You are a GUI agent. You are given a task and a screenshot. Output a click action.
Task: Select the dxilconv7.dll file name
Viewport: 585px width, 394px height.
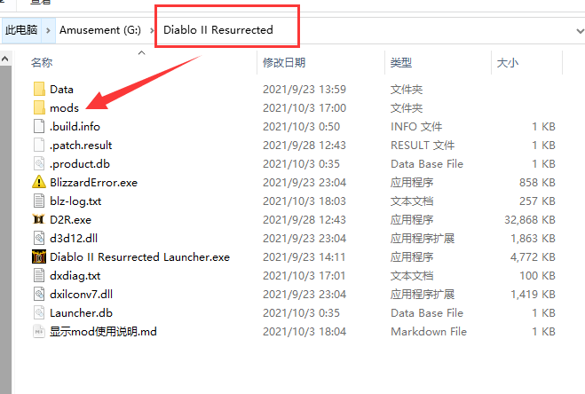click(x=82, y=295)
